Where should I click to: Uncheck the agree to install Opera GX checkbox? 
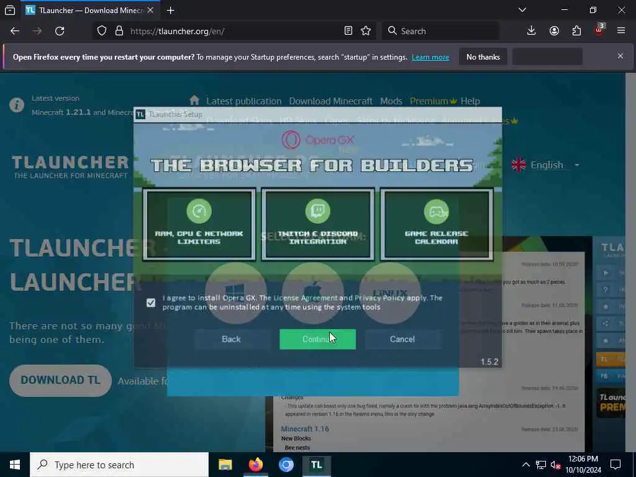tap(151, 302)
